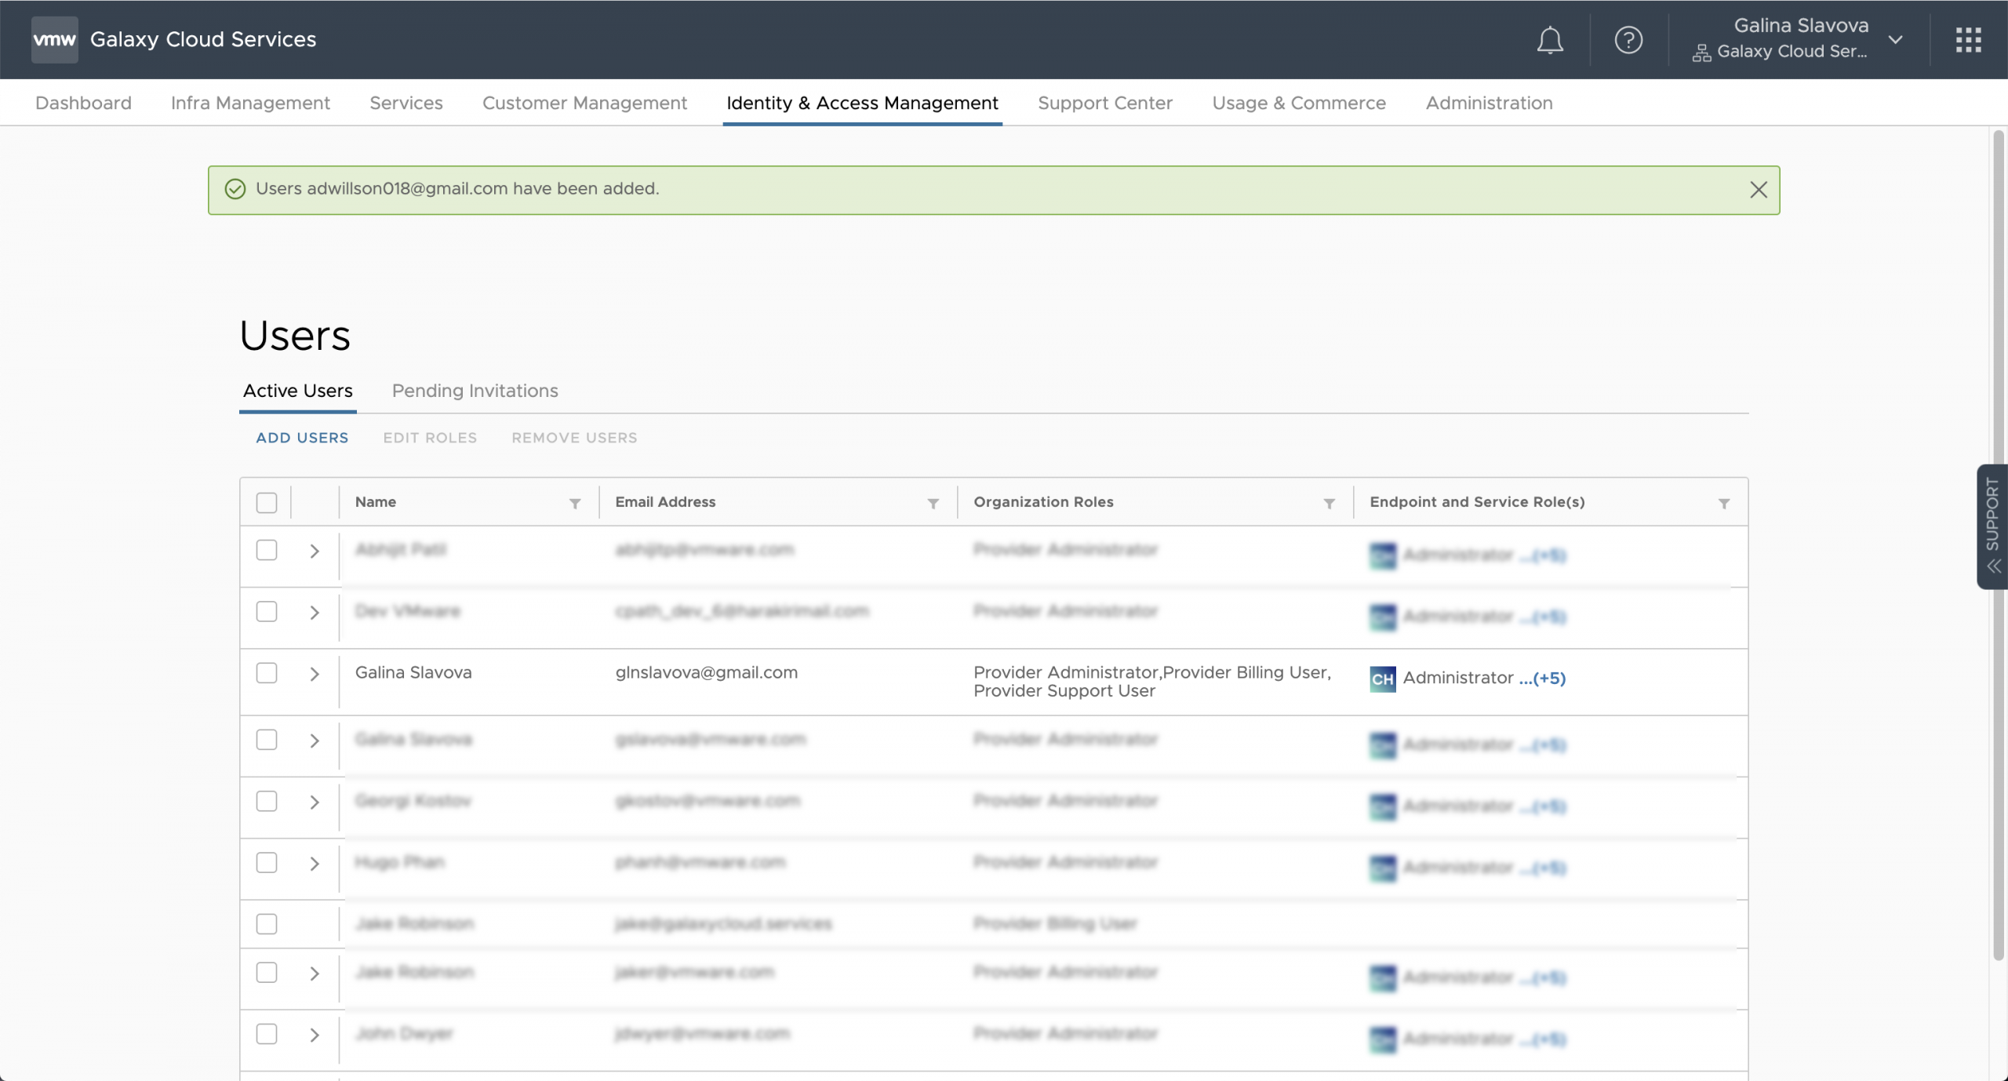Screen dimensions: 2008x1081
Task: Click the Endpoint and Service Role(s) filter icon
Action: [x=1723, y=504]
